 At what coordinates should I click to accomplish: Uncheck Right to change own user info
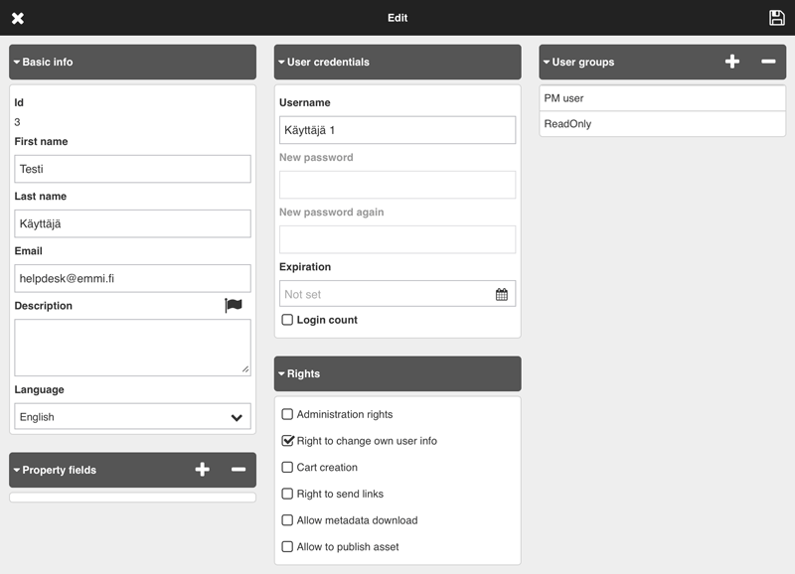[288, 441]
